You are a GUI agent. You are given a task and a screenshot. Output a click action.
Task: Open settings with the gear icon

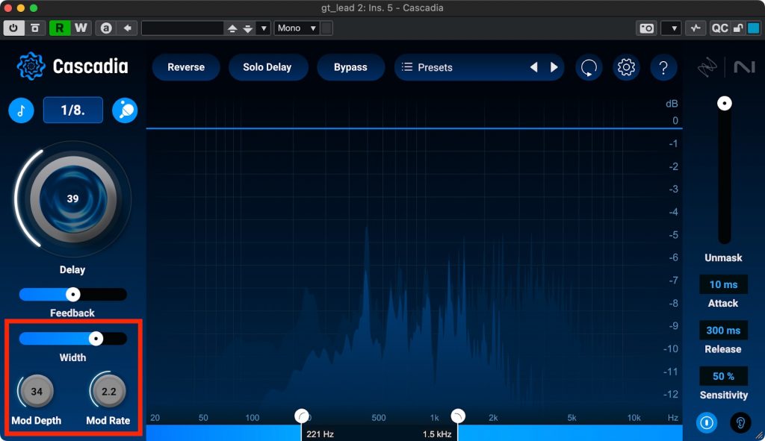pyautogui.click(x=626, y=67)
